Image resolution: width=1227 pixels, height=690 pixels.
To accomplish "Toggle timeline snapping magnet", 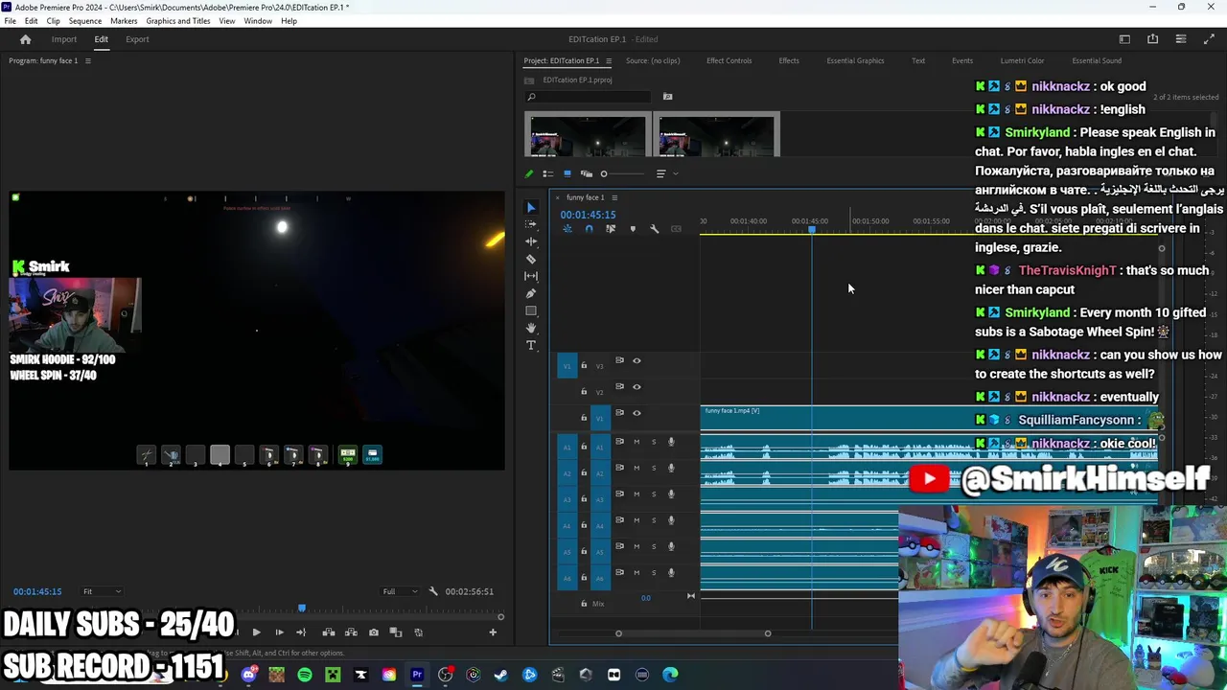I will click(589, 228).
